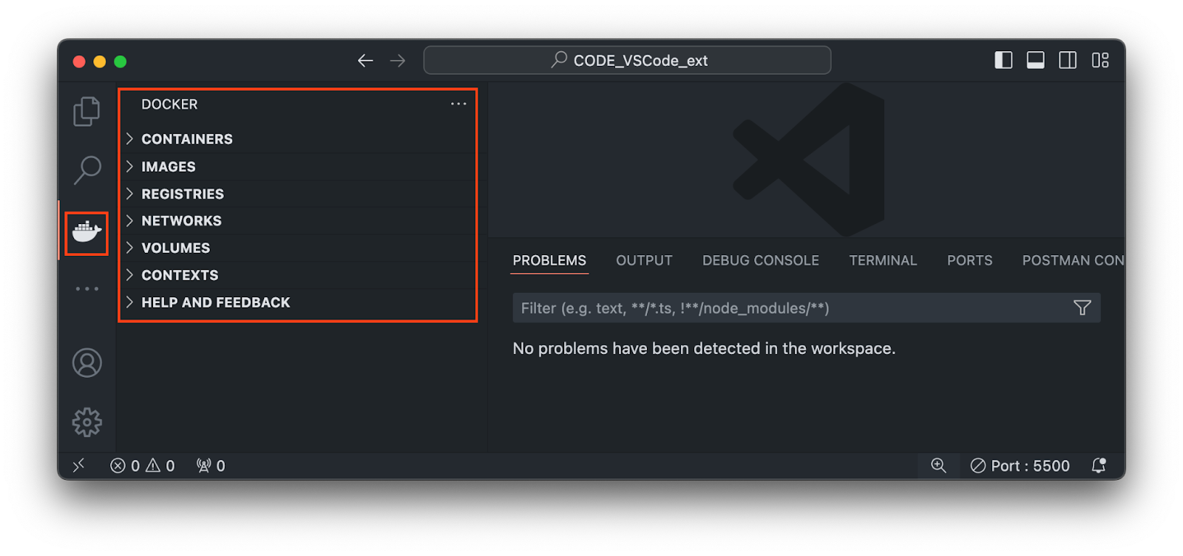Image resolution: width=1183 pixels, height=556 pixels.
Task: Open the DEBUG CONSOLE tab
Action: [x=759, y=260]
